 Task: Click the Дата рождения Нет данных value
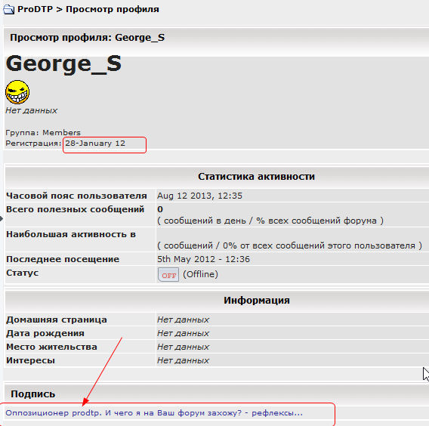(183, 333)
